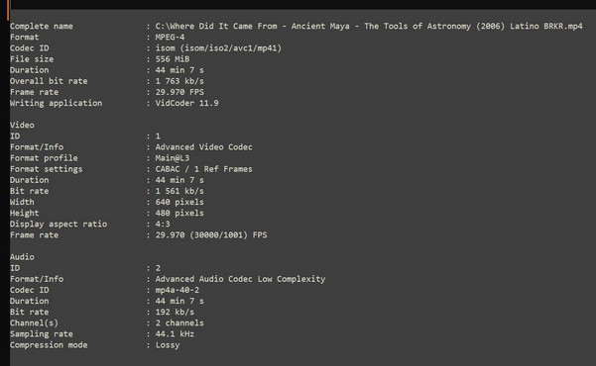Select Advanced Audio Codec Low Complexity text

click(240, 279)
